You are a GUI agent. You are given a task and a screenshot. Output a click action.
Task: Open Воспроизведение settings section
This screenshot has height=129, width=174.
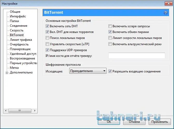point(22,58)
